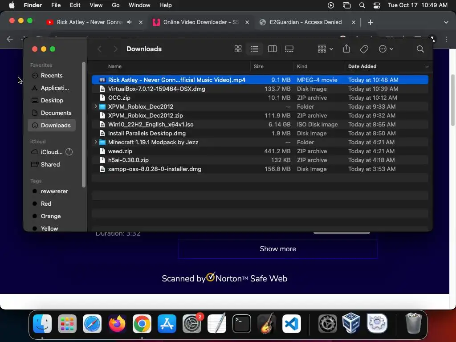Open a new Chrome tab
Viewport: 456px width, 342px height.
[x=370, y=22]
